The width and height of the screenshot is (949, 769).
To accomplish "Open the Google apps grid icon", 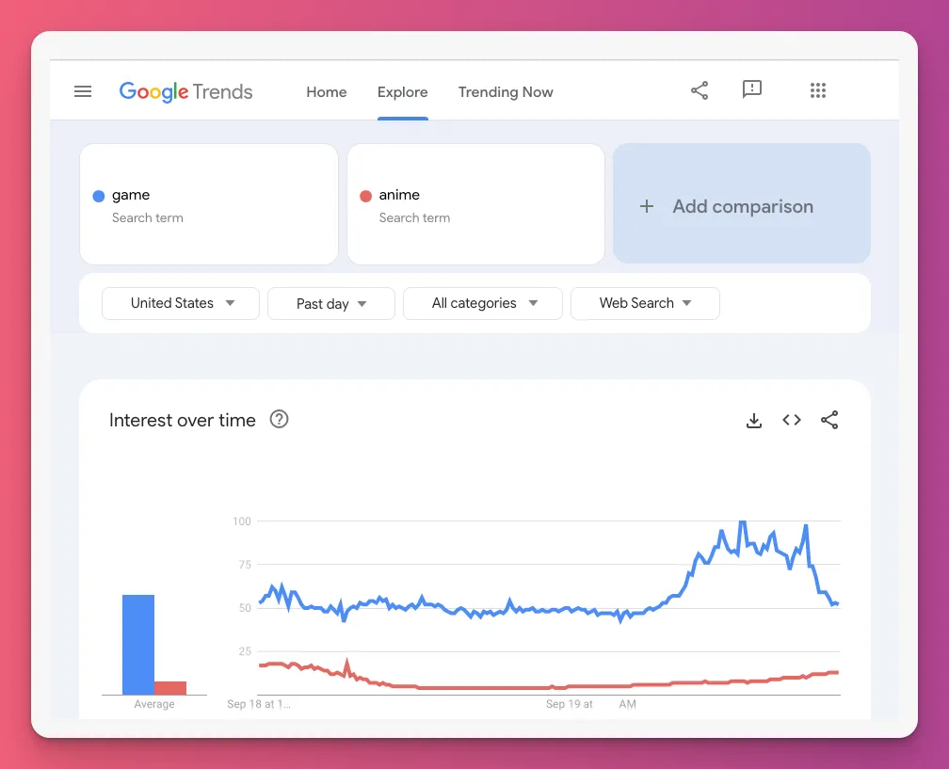I will pos(817,90).
